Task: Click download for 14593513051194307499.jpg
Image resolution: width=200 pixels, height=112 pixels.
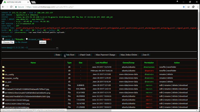Action: pyautogui.click(x=183, y=100)
